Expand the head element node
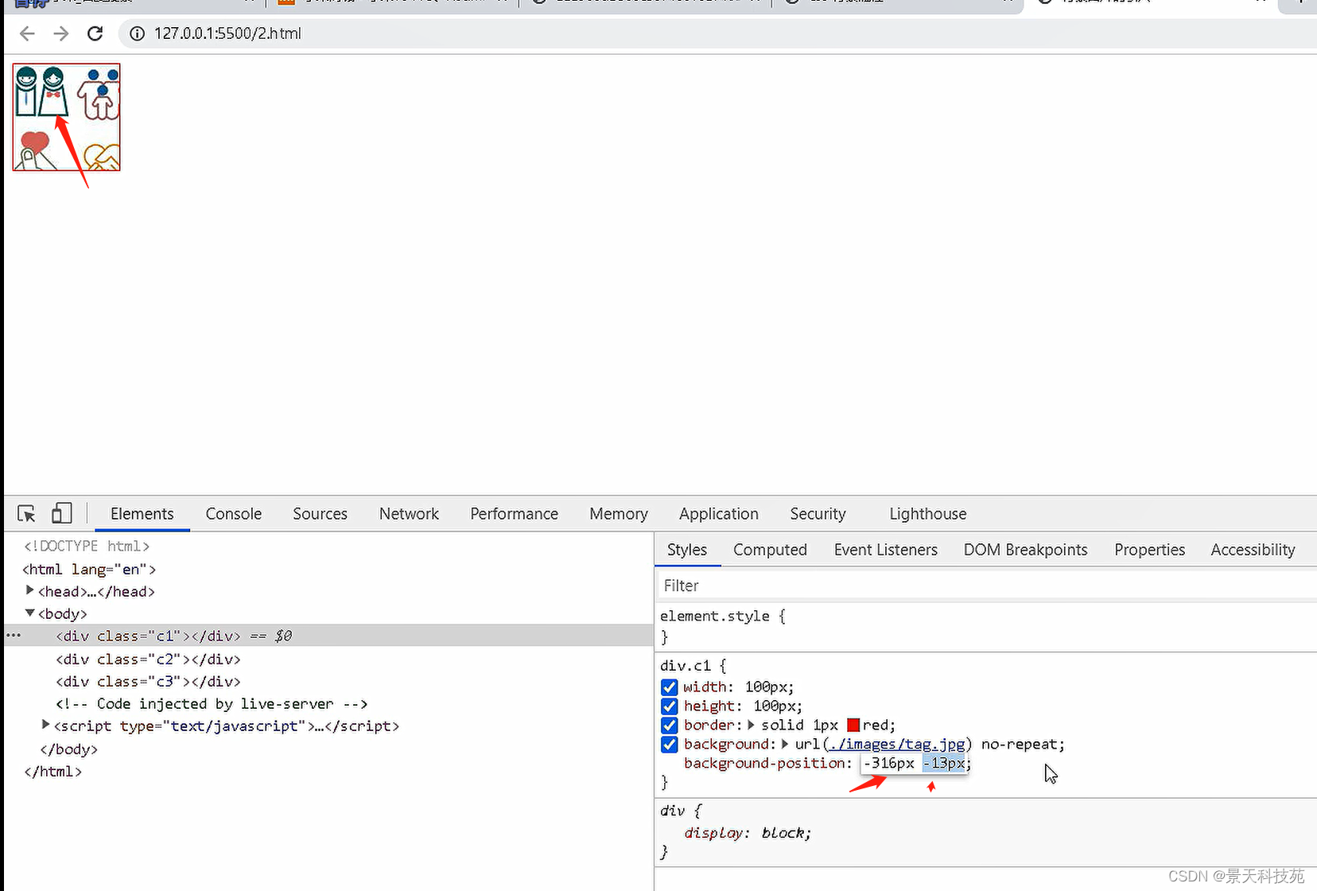 tap(30, 590)
